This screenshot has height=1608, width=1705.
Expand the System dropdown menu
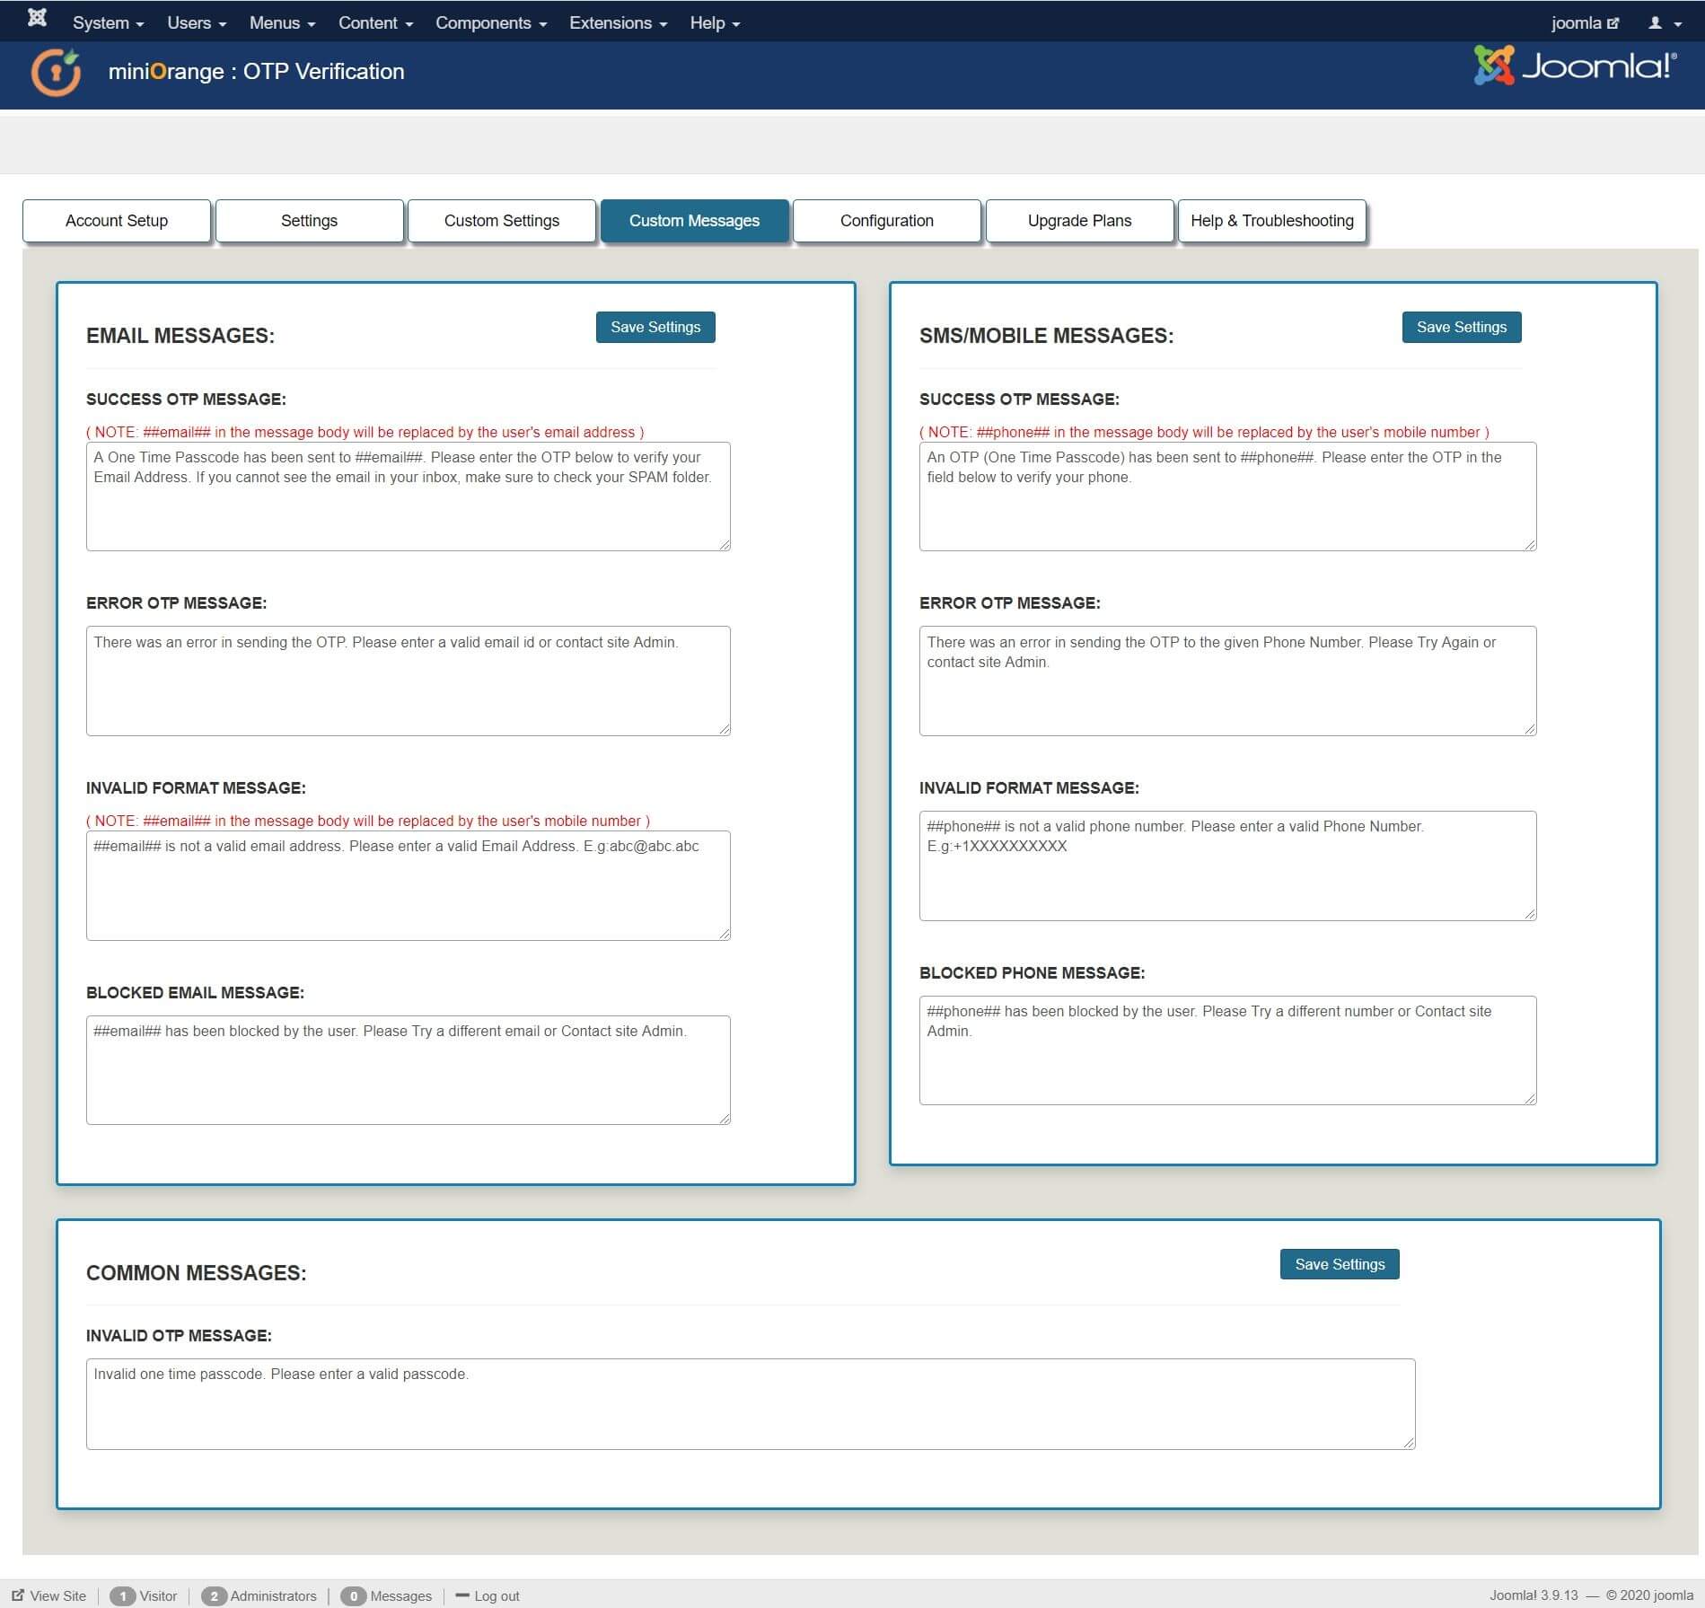(108, 23)
